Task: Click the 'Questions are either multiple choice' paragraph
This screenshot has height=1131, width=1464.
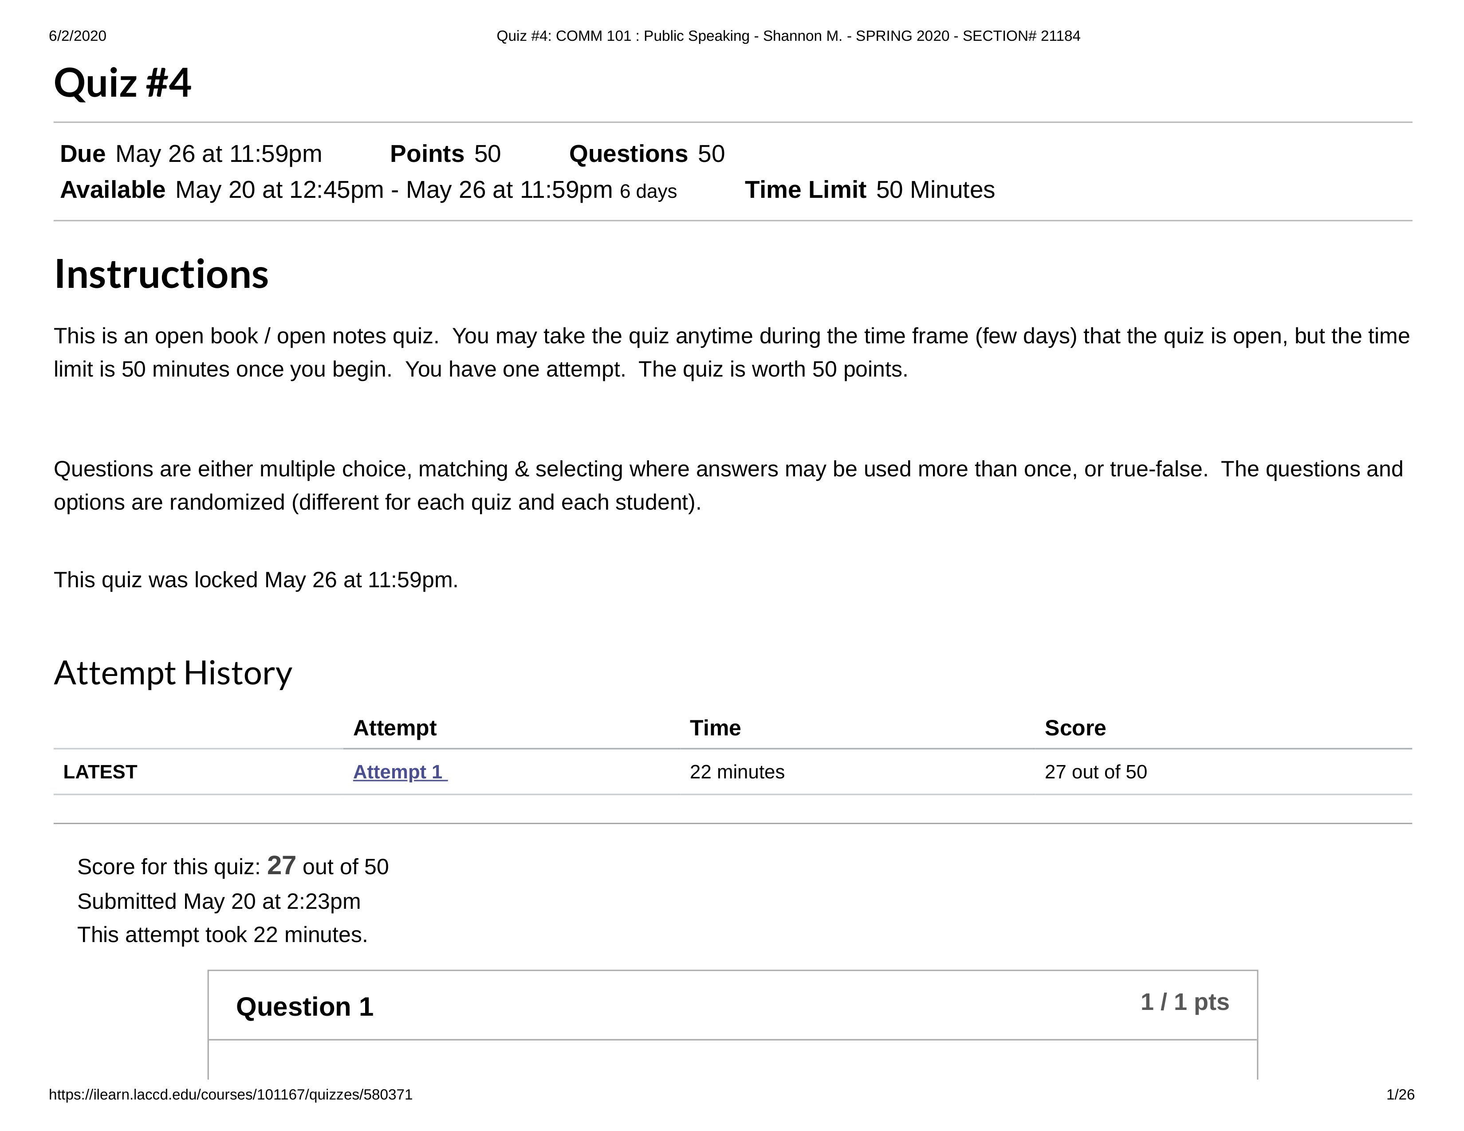Action: 728,485
